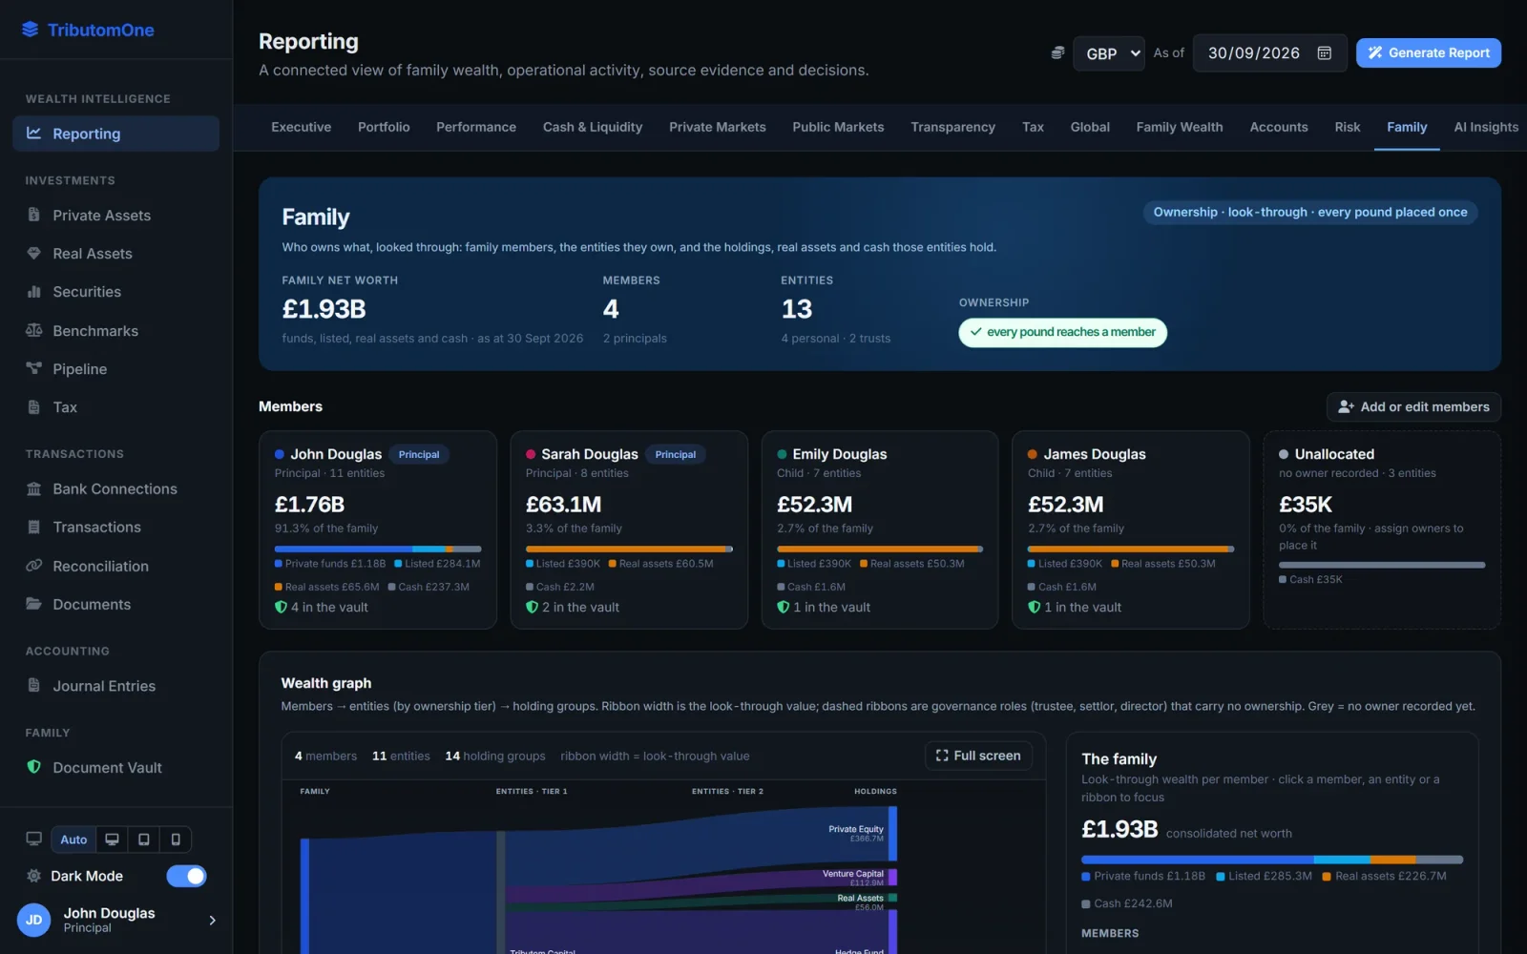Viewport: 1527px width, 954px height.
Task: Open the GBP currency dropdown
Action: pyautogui.click(x=1109, y=53)
